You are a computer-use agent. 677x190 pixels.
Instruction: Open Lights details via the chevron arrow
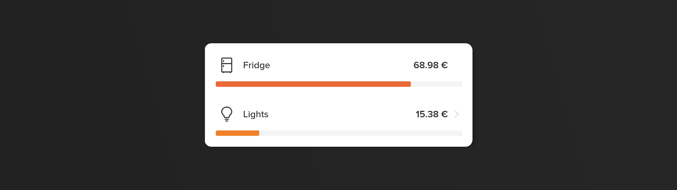click(457, 114)
